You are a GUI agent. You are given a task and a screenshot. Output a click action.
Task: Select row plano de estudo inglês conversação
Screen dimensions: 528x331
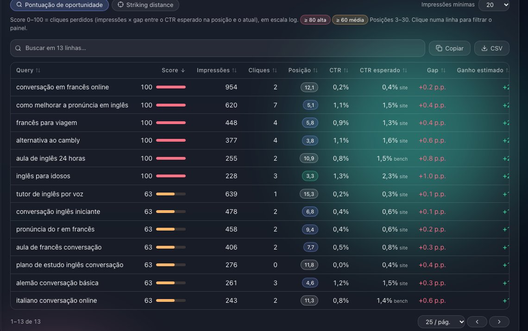click(x=260, y=265)
